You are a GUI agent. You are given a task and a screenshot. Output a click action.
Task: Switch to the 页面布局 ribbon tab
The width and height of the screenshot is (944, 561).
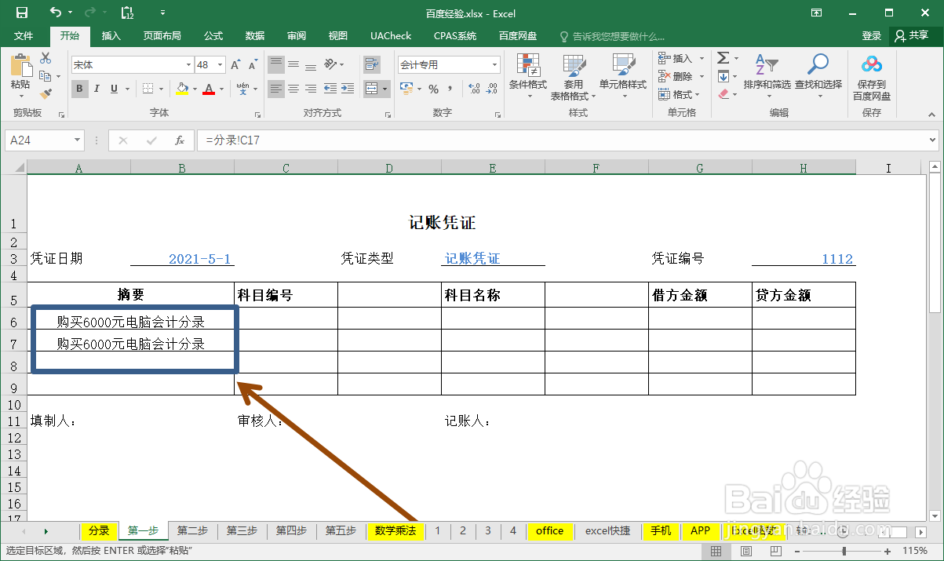[x=162, y=36]
